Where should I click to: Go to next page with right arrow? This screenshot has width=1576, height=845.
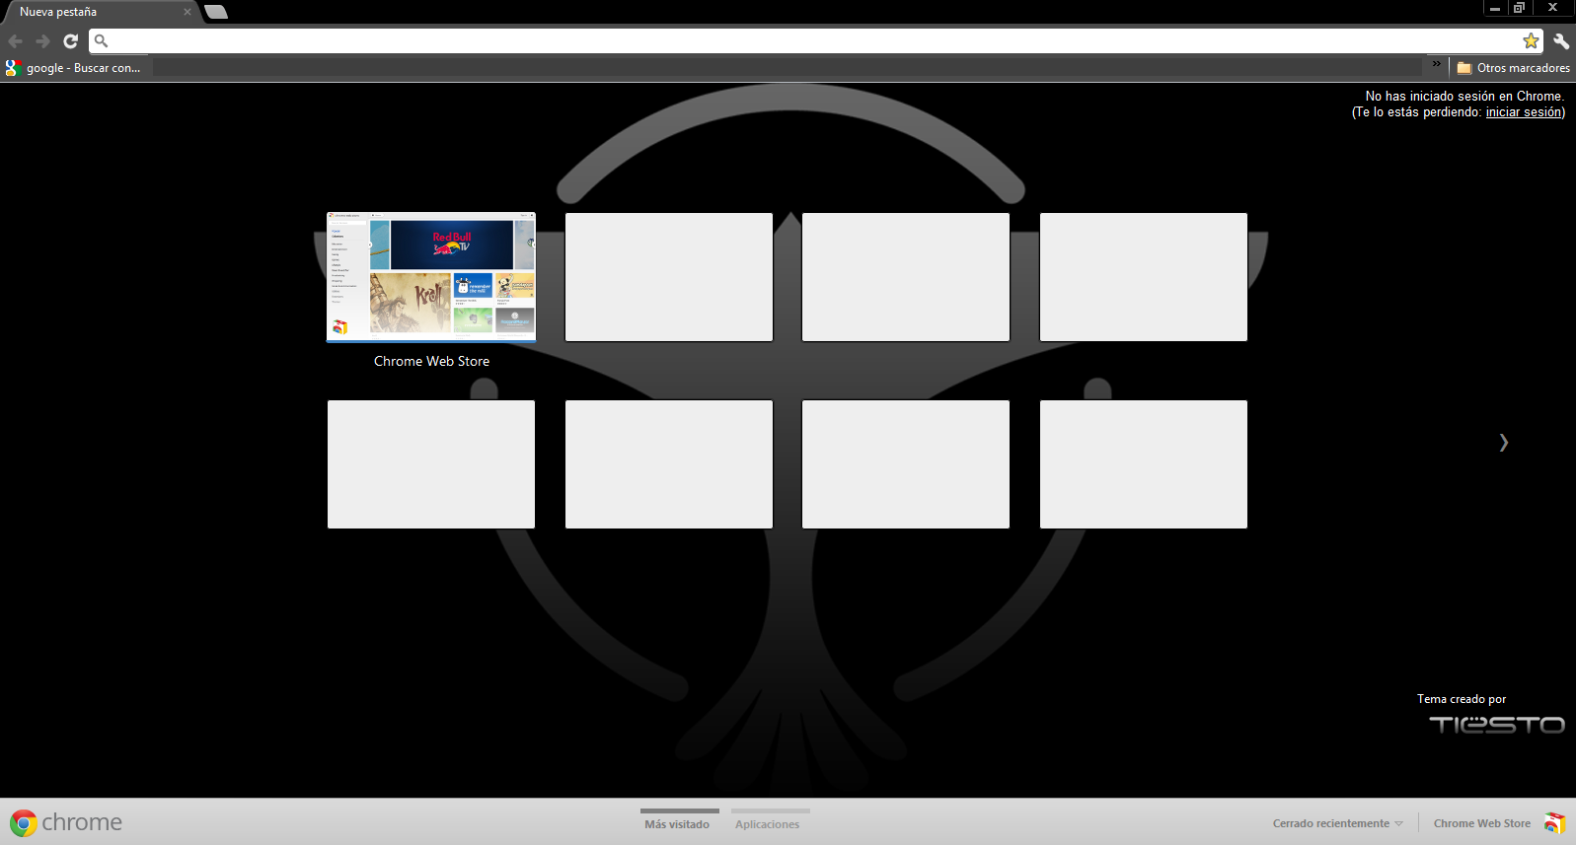coord(1503,443)
